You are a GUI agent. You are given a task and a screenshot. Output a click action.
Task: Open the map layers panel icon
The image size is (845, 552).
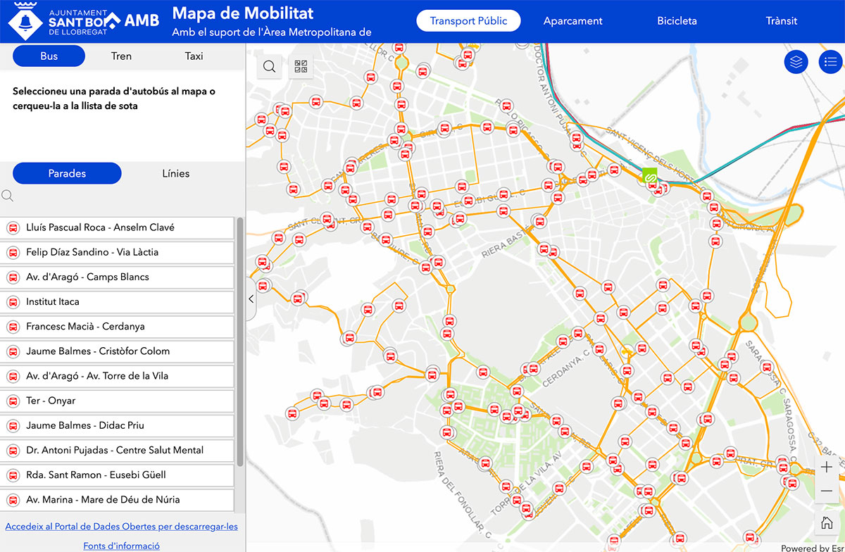[796, 62]
